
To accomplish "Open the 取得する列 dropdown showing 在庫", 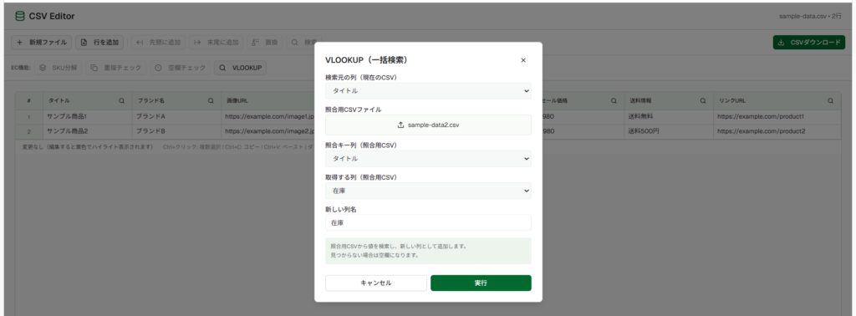I will click(x=428, y=191).
